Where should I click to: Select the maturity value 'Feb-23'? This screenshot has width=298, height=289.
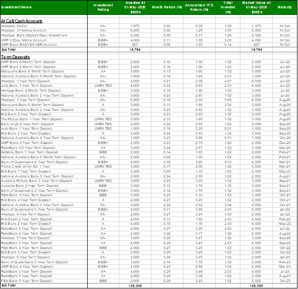[285, 262]
